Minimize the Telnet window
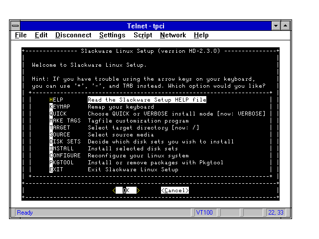Viewport: 319px width, 239px height. pyautogui.click(x=276, y=25)
